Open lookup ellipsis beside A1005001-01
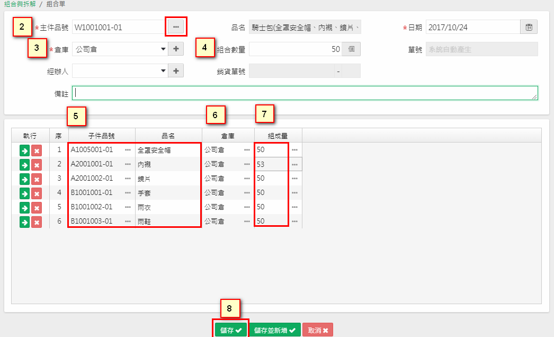Viewport: 554px width, 337px height. 128,150
